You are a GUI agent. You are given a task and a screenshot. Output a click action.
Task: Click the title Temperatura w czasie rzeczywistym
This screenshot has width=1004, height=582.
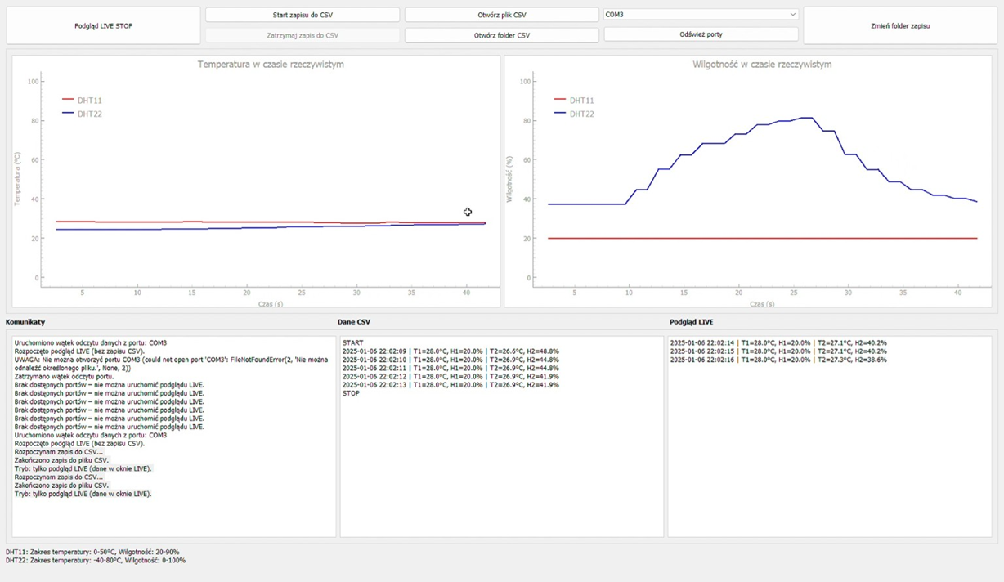coord(271,65)
